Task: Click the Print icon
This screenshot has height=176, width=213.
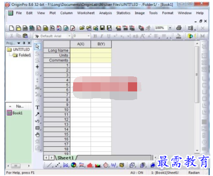Action: (179, 28)
